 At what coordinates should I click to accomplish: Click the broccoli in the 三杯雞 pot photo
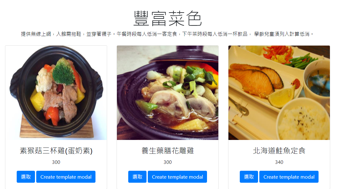(63, 71)
